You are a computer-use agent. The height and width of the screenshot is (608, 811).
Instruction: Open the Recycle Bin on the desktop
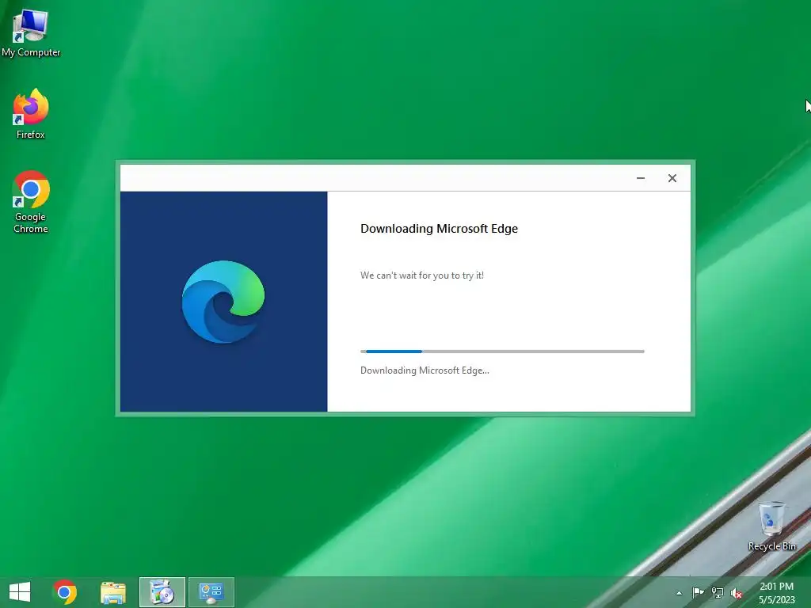[x=771, y=526]
